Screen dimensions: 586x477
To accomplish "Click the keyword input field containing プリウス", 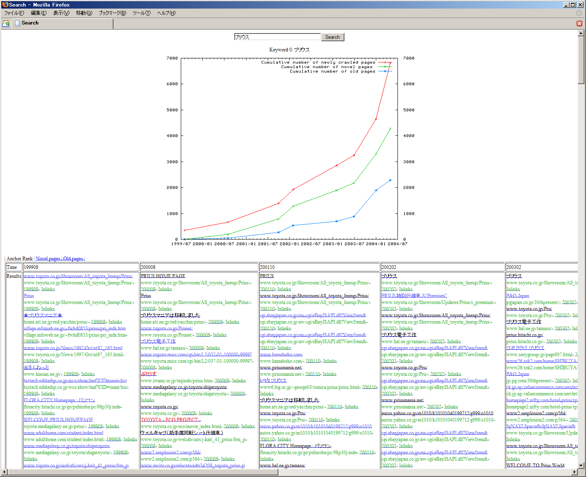I will pos(277,36).
